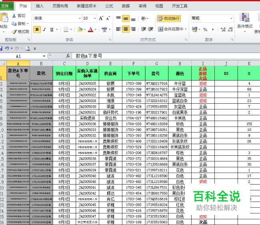Viewport: 260px width, 225px height.
Task: Toggle Underline formatting button
Action: coord(52,30)
